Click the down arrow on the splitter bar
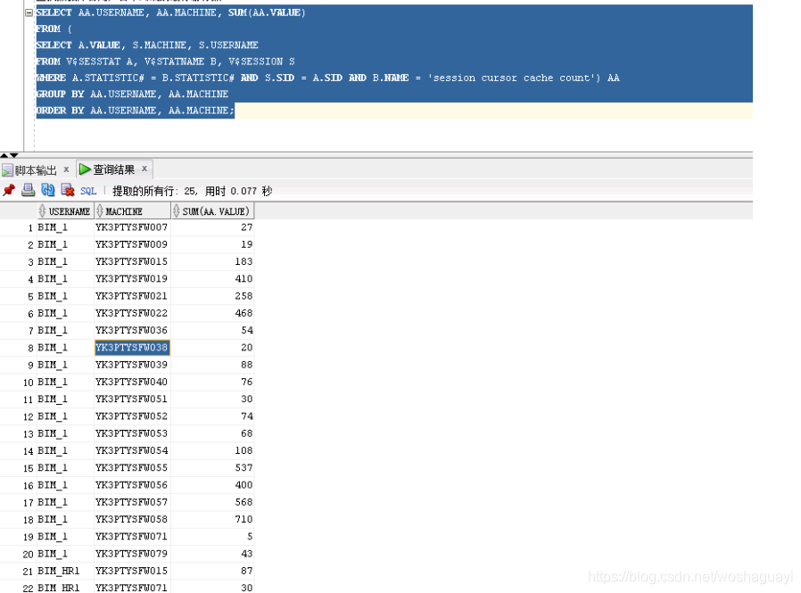This screenshot has height=593, width=801. (13, 155)
